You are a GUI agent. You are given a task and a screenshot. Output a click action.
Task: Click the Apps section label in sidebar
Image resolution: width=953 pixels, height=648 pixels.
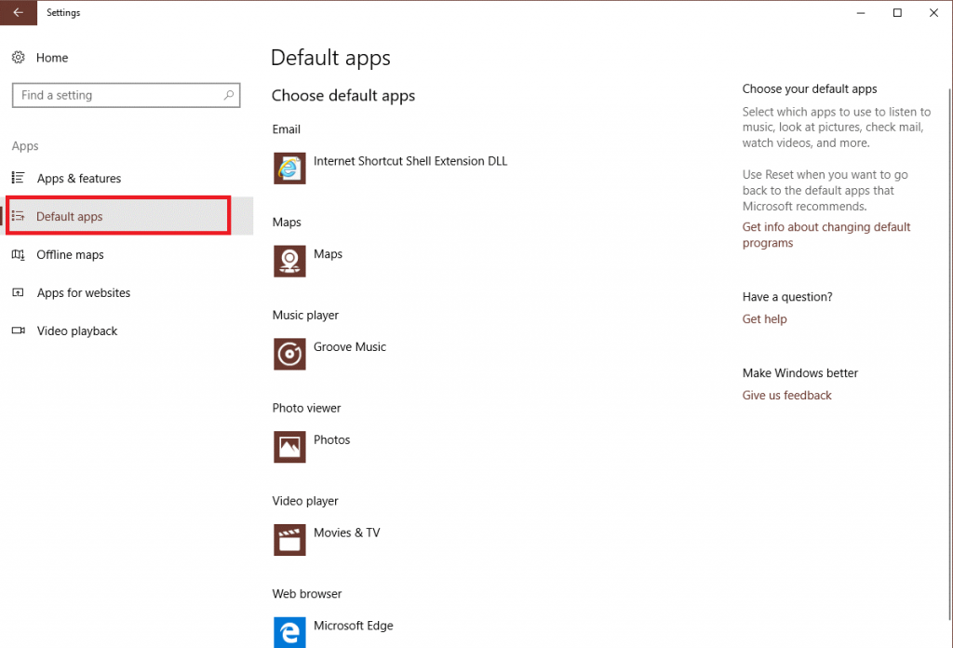point(25,146)
